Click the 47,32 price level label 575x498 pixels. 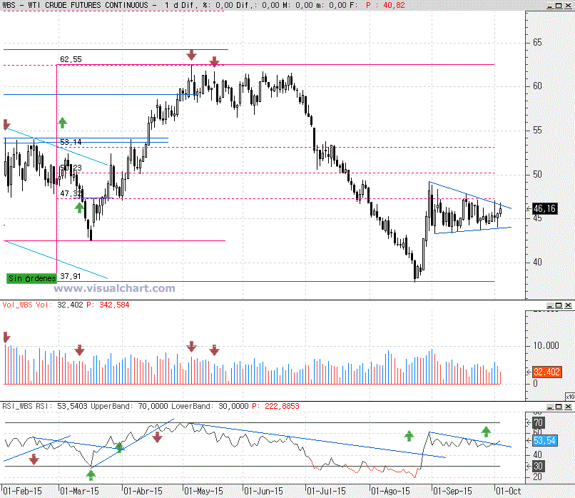pos(71,193)
